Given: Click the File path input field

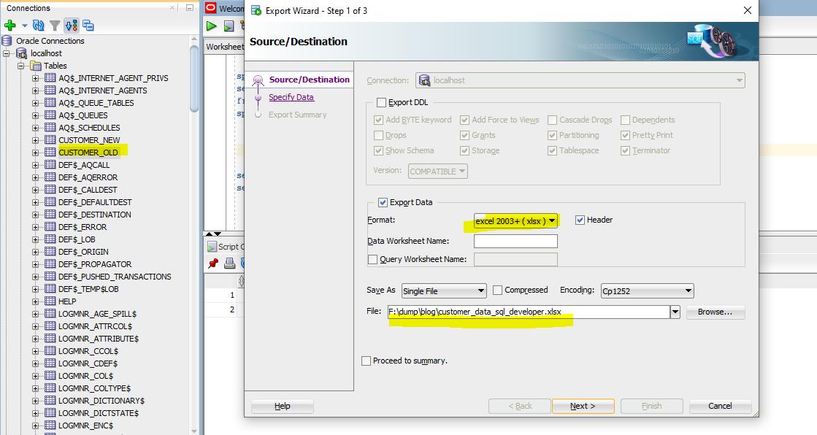Looking at the screenshot, I should click(x=529, y=312).
